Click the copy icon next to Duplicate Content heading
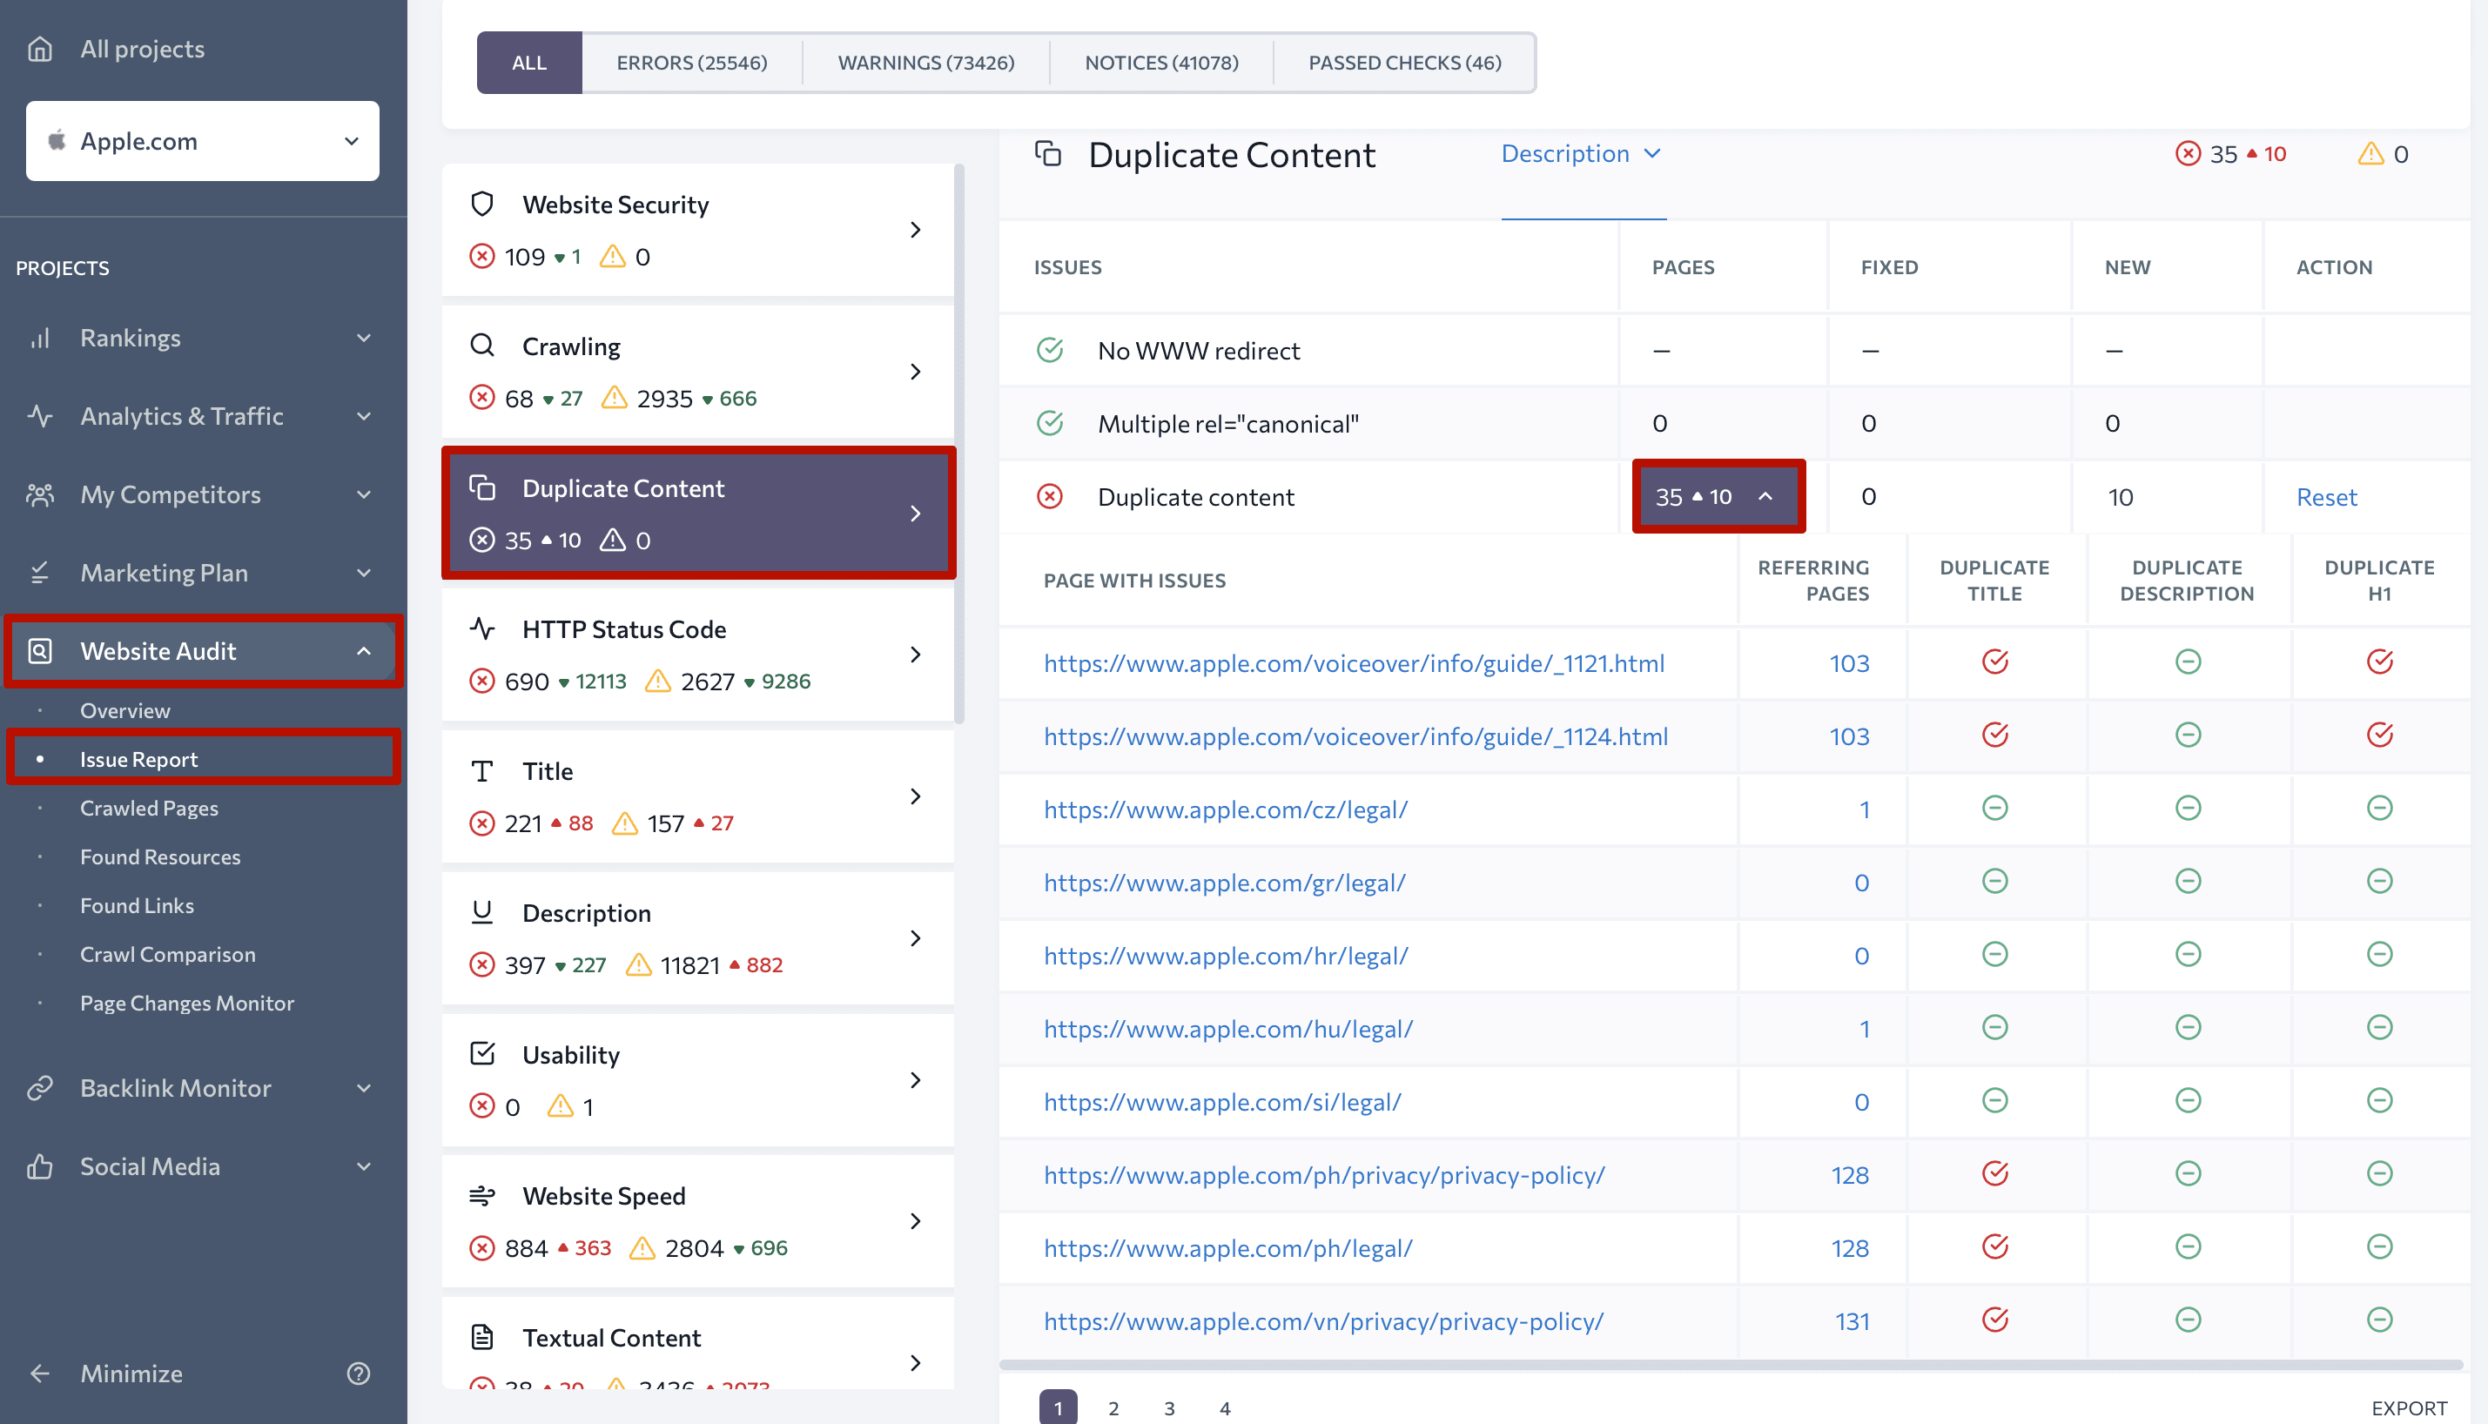2488x1424 pixels. (1048, 155)
